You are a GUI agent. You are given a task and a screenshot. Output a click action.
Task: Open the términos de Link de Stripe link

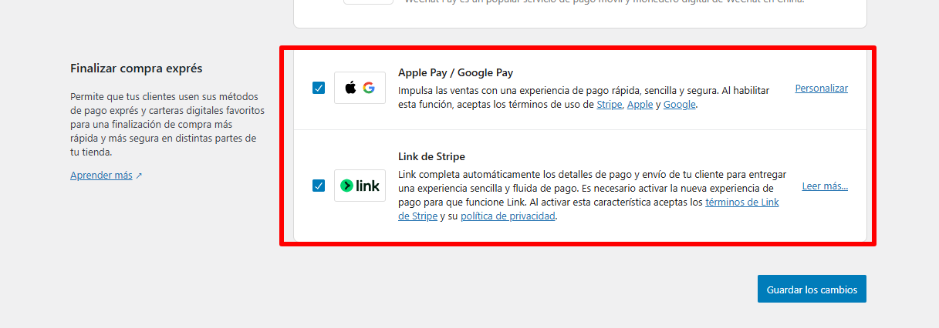[741, 202]
